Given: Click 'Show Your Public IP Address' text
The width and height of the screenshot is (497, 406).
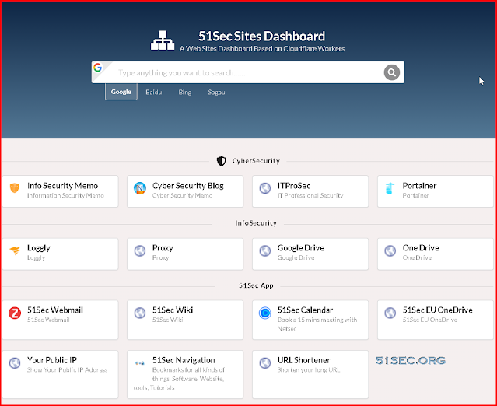Looking at the screenshot, I should 68,370.
